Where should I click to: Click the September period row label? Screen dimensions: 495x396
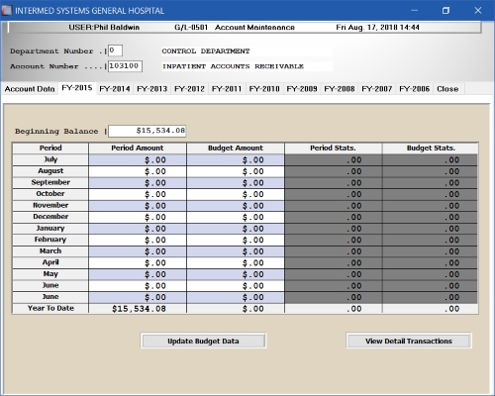[50, 182]
